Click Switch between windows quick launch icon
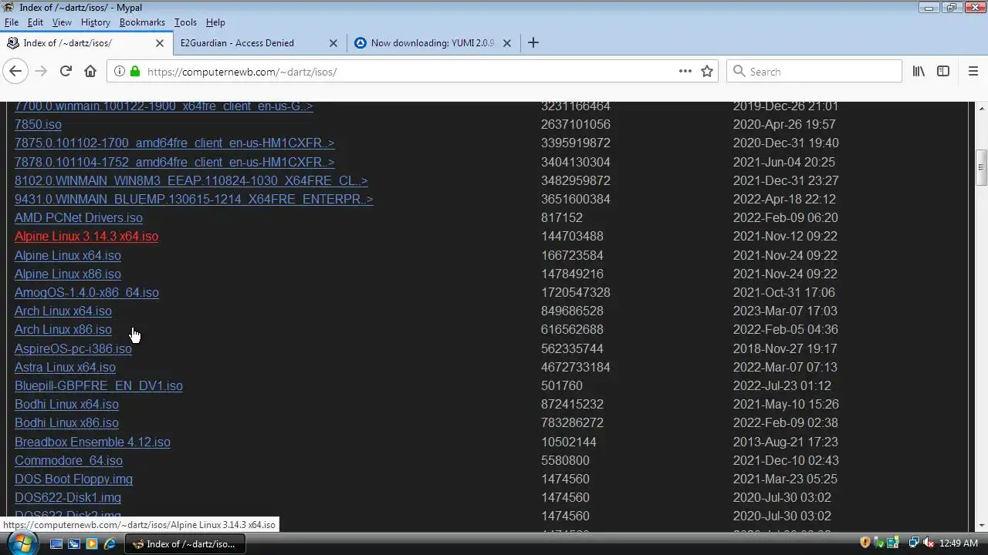Image resolution: width=988 pixels, height=555 pixels. pyautogui.click(x=74, y=543)
